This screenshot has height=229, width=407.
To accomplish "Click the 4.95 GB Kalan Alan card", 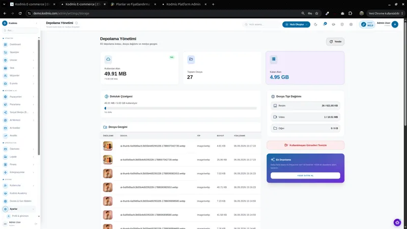I will pyautogui.click(x=305, y=68).
